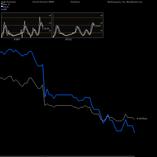
Task: Click the 33.33 value in FAST chart
Action: (x=46, y=29)
